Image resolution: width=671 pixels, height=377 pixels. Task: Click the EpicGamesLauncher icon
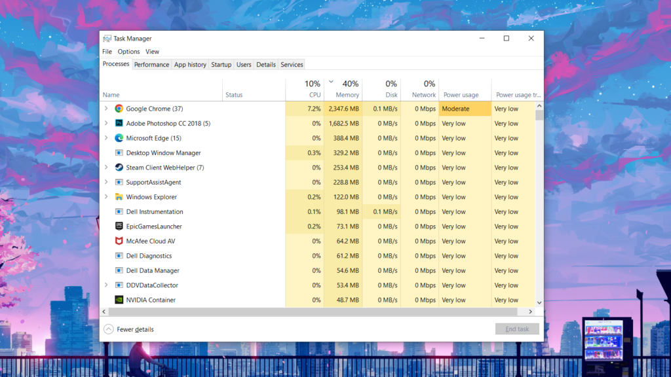click(119, 226)
